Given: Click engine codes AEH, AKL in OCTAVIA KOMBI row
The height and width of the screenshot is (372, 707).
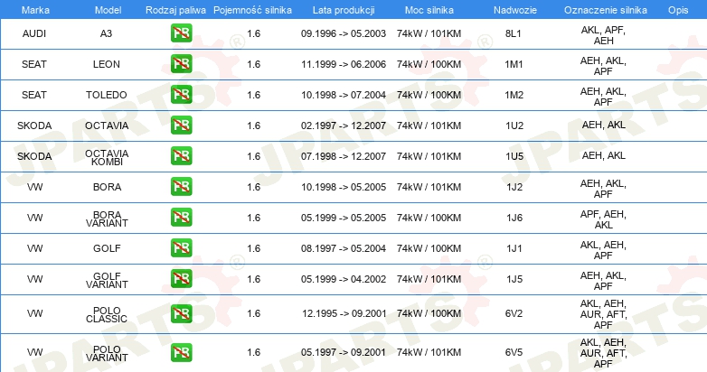Looking at the screenshot, I should tap(604, 155).
